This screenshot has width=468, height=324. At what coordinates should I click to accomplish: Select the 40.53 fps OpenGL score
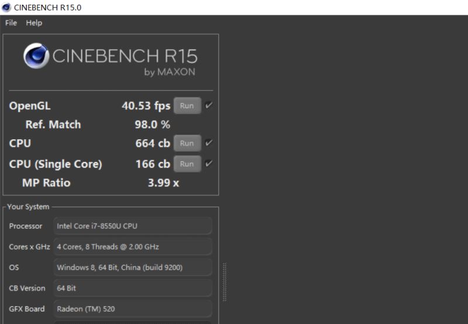(146, 106)
